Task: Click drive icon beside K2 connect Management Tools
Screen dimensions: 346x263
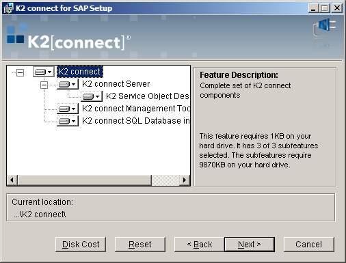Action: coord(68,109)
